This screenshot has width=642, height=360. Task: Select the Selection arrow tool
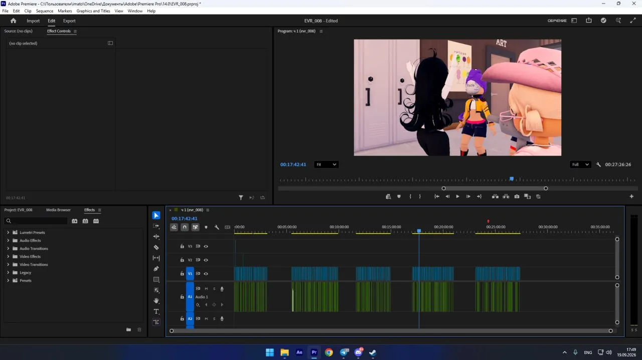click(156, 215)
